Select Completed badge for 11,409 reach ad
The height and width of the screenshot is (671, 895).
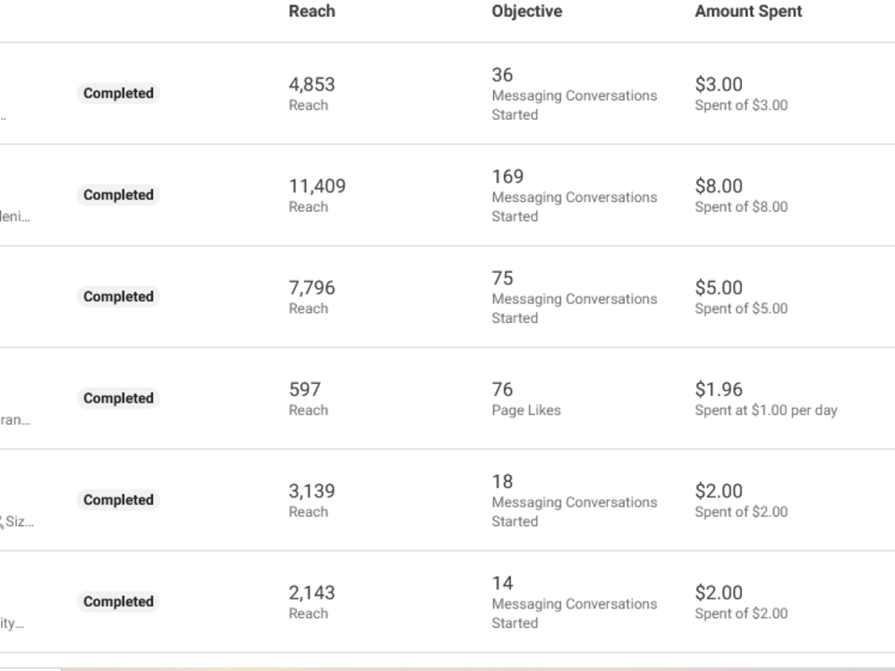[118, 194]
